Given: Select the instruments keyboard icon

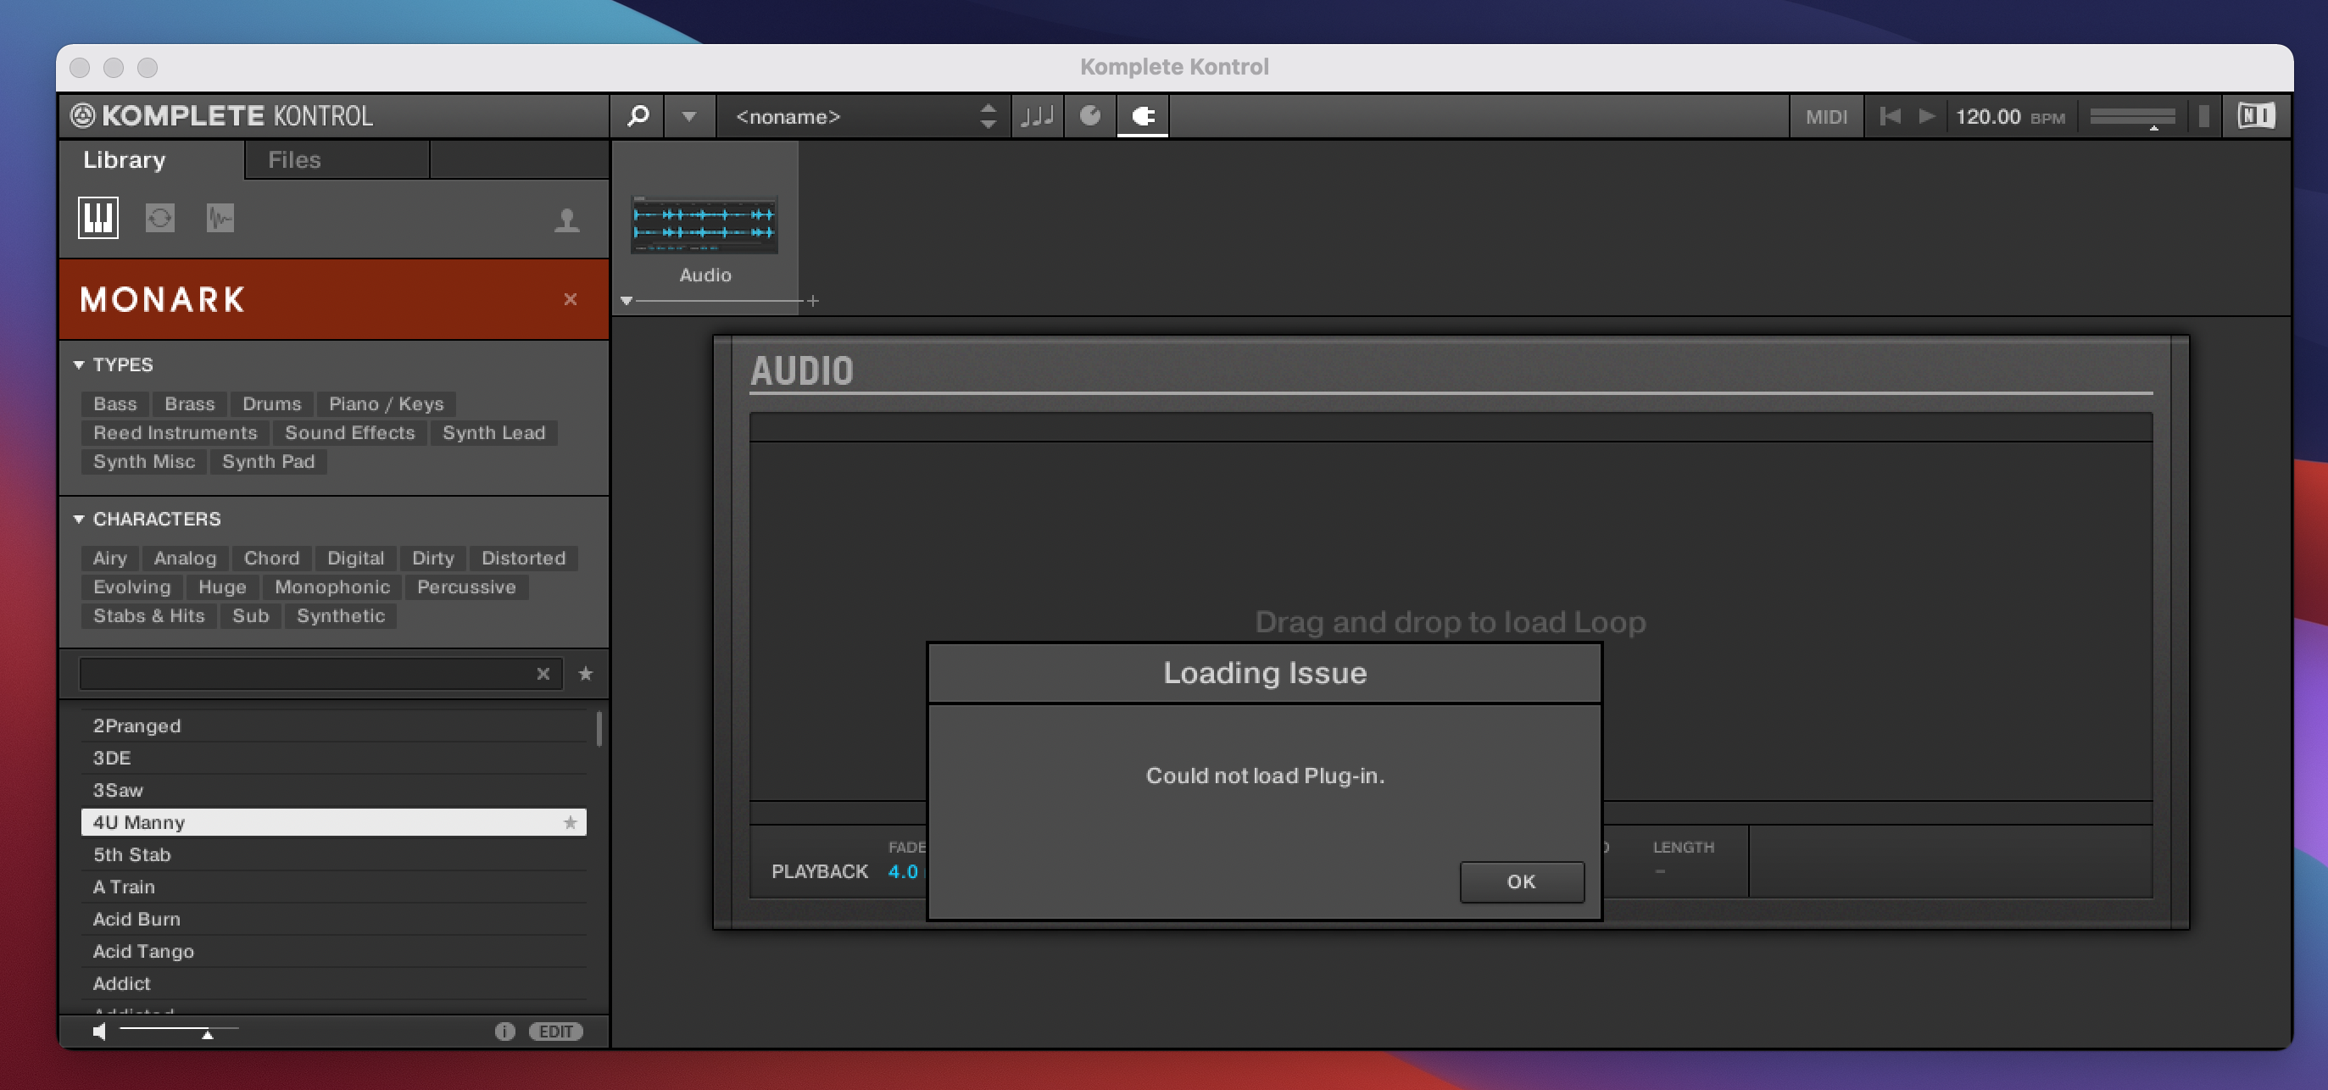Looking at the screenshot, I should click(x=97, y=218).
